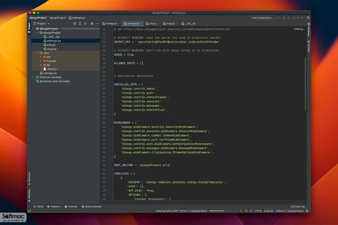Click fold marker beside INSTALLED_APPS line
This screenshot has height=225, width=338.
pyautogui.click(x=113, y=84)
